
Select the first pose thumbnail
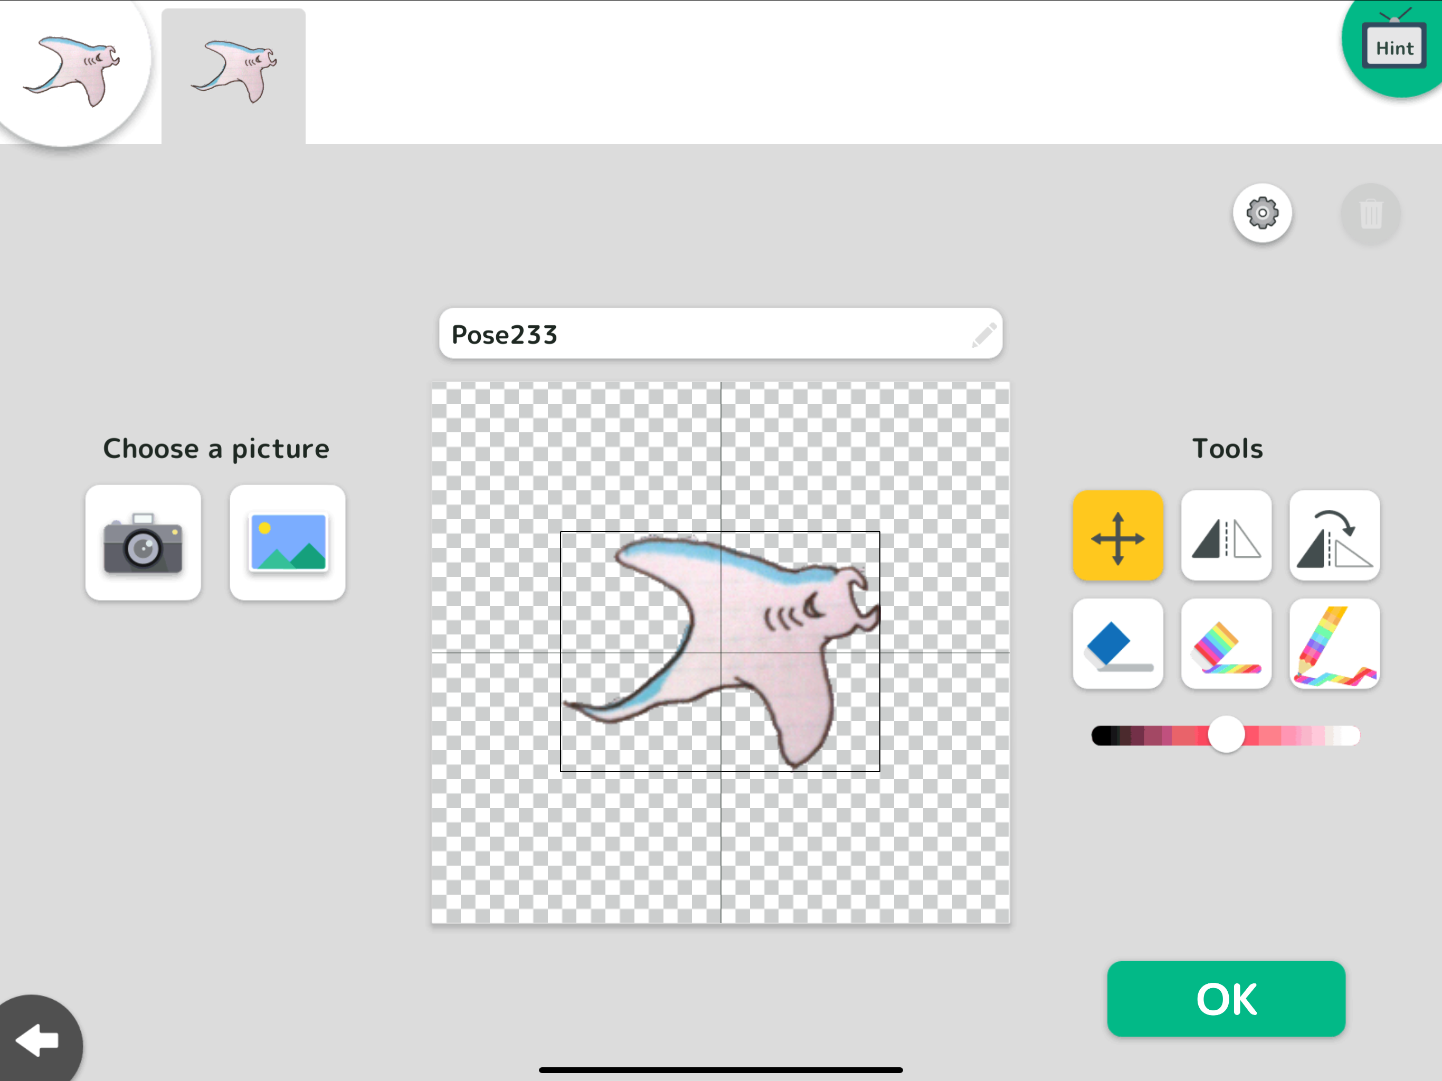coord(72,70)
